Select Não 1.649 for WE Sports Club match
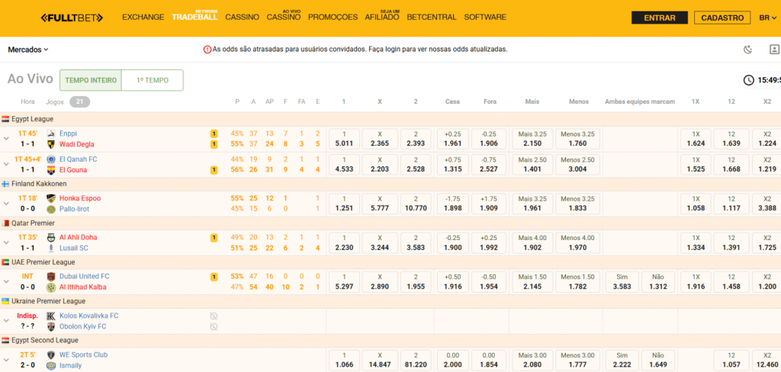Image resolution: width=781 pixels, height=372 pixels. (658, 361)
